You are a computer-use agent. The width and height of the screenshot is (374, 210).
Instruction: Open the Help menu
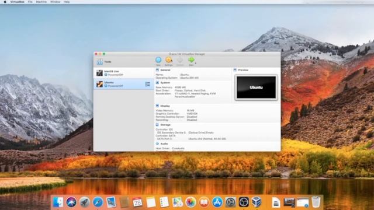67,2
